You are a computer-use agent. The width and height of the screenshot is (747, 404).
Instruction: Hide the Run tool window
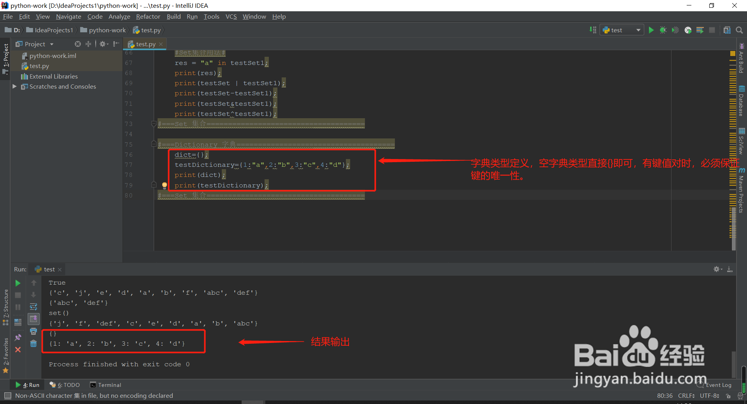(x=730, y=269)
